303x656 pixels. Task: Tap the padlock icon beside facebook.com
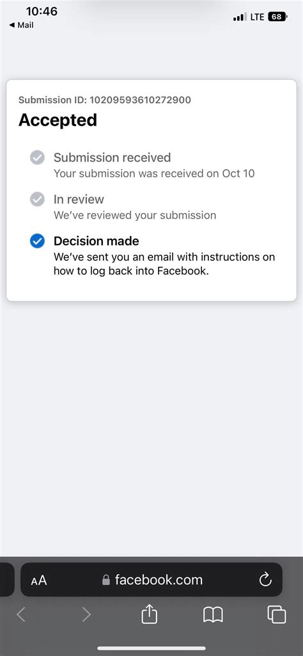(106, 580)
